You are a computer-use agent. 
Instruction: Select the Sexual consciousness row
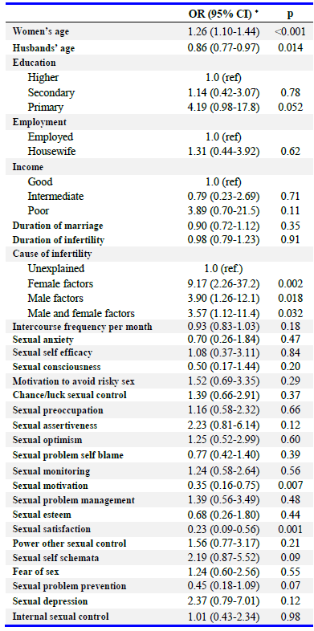point(157,367)
